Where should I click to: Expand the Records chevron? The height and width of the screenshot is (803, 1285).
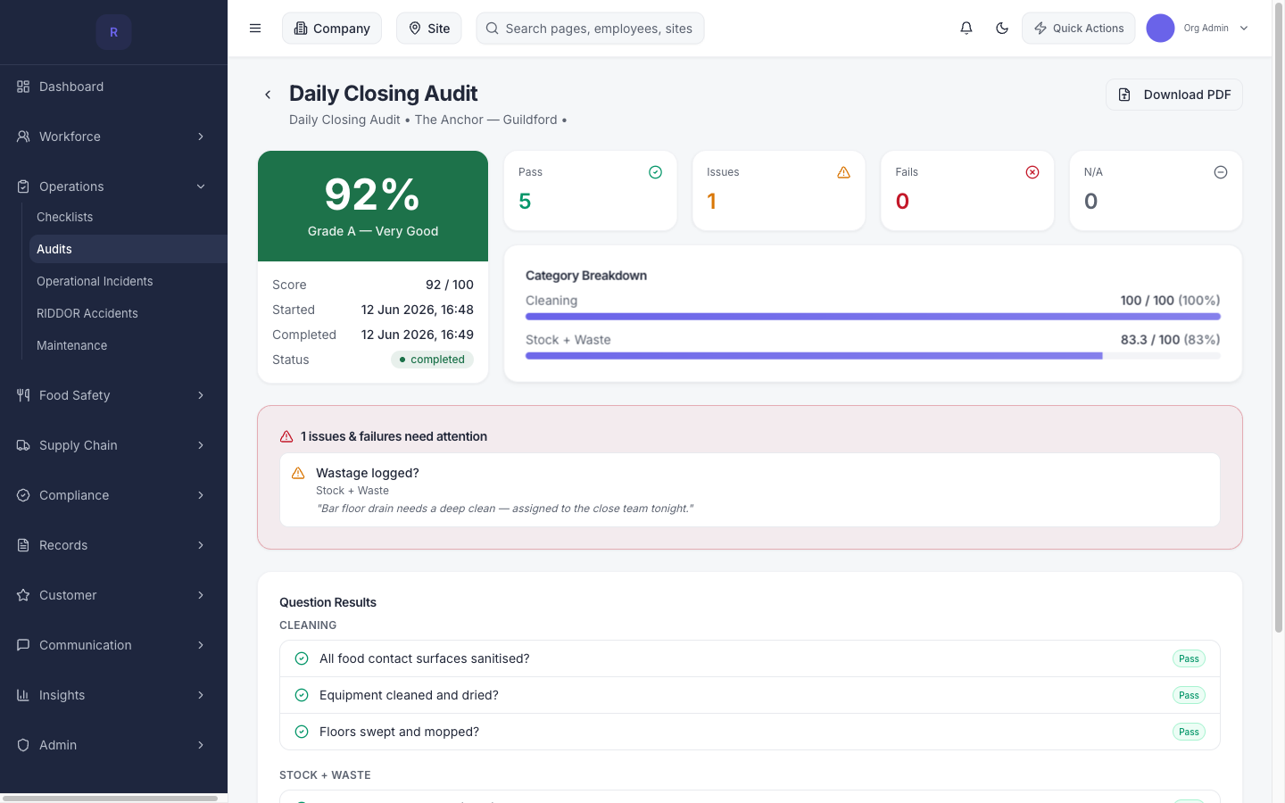[201, 545]
